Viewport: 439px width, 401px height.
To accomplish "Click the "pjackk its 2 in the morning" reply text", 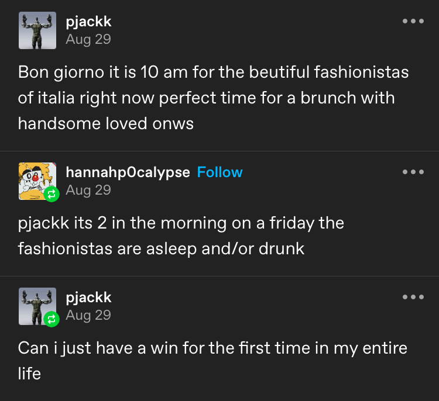I will click(181, 223).
